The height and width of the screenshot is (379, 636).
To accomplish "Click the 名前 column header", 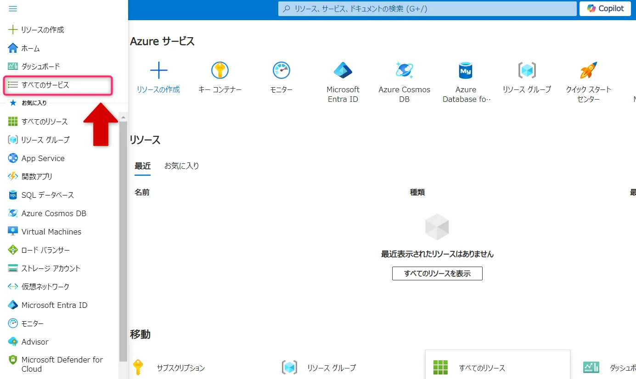I will 142,192.
